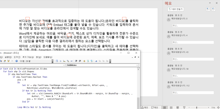
Task: Toggle Notes button (슬라이드 노트) in status bar
Action: tap(145, 108)
